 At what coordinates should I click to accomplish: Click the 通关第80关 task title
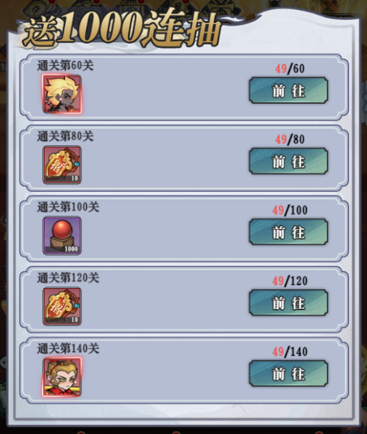tap(65, 137)
